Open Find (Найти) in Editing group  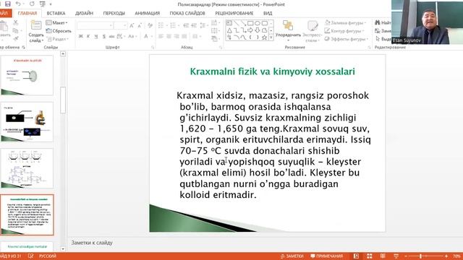click(x=383, y=22)
